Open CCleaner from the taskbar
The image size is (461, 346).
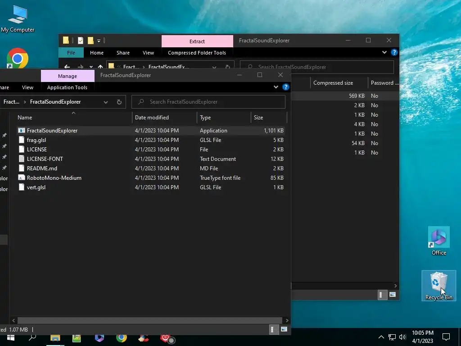click(x=144, y=338)
